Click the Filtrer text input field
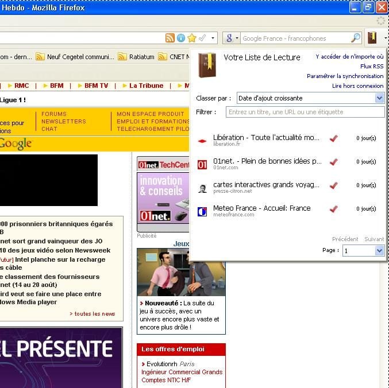This screenshot has width=389, height=388. point(305,112)
